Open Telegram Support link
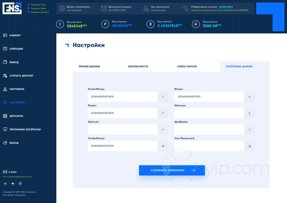Viewport: 287px width, 203px height. pyautogui.click(x=40, y=12)
